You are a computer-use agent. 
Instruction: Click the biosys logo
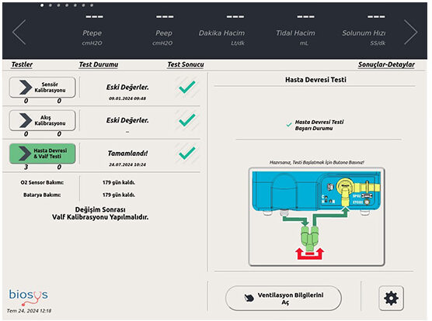pyautogui.click(x=28, y=297)
